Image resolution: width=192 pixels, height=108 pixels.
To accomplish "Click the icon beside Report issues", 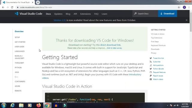I will (151, 76).
